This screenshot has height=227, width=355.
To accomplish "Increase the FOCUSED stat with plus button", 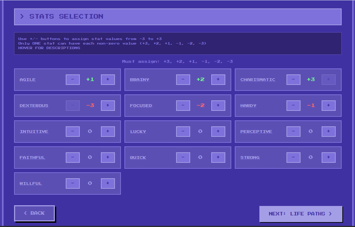I will coord(218,106).
